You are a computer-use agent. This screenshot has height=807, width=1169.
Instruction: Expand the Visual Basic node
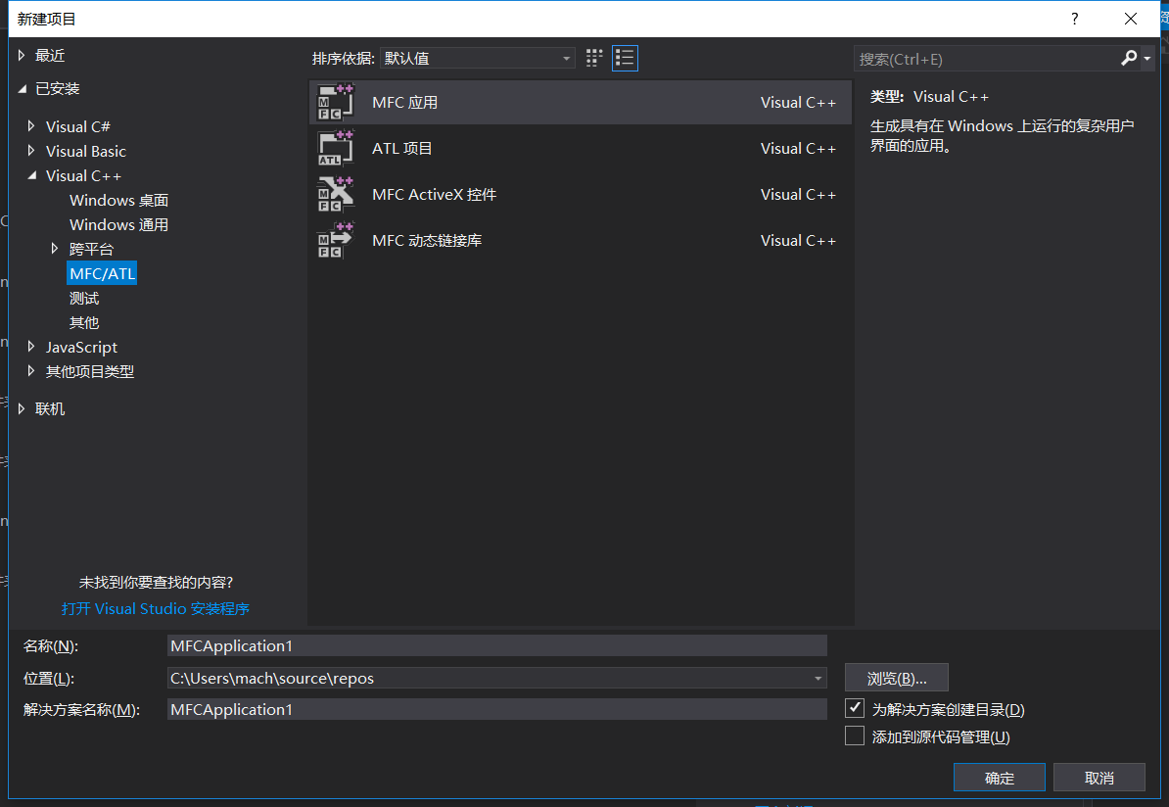point(31,151)
